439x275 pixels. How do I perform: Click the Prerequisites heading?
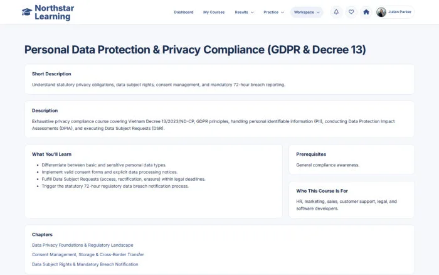(x=311, y=154)
